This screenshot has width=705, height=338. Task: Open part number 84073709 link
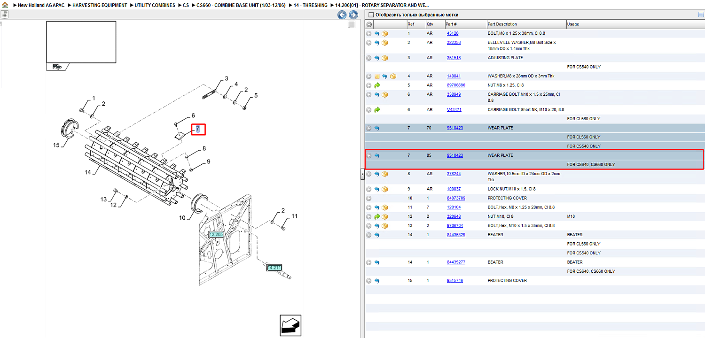(x=456, y=198)
